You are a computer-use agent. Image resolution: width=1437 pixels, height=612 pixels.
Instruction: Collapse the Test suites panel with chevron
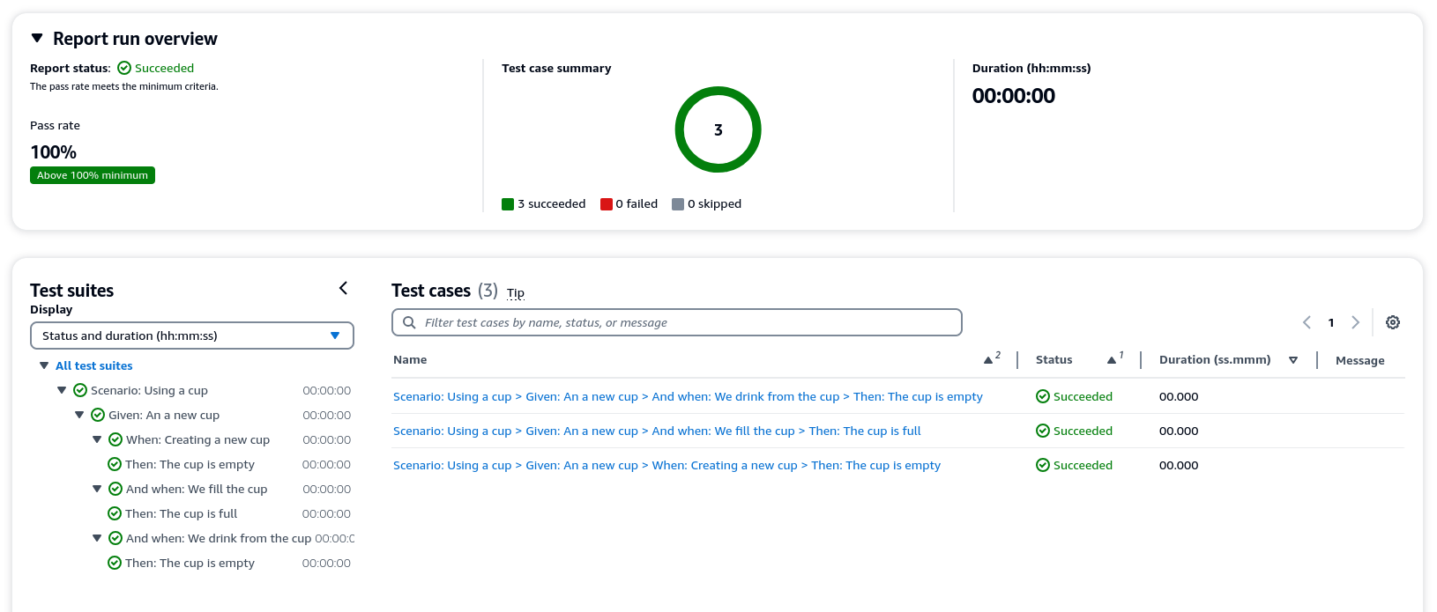coord(343,288)
